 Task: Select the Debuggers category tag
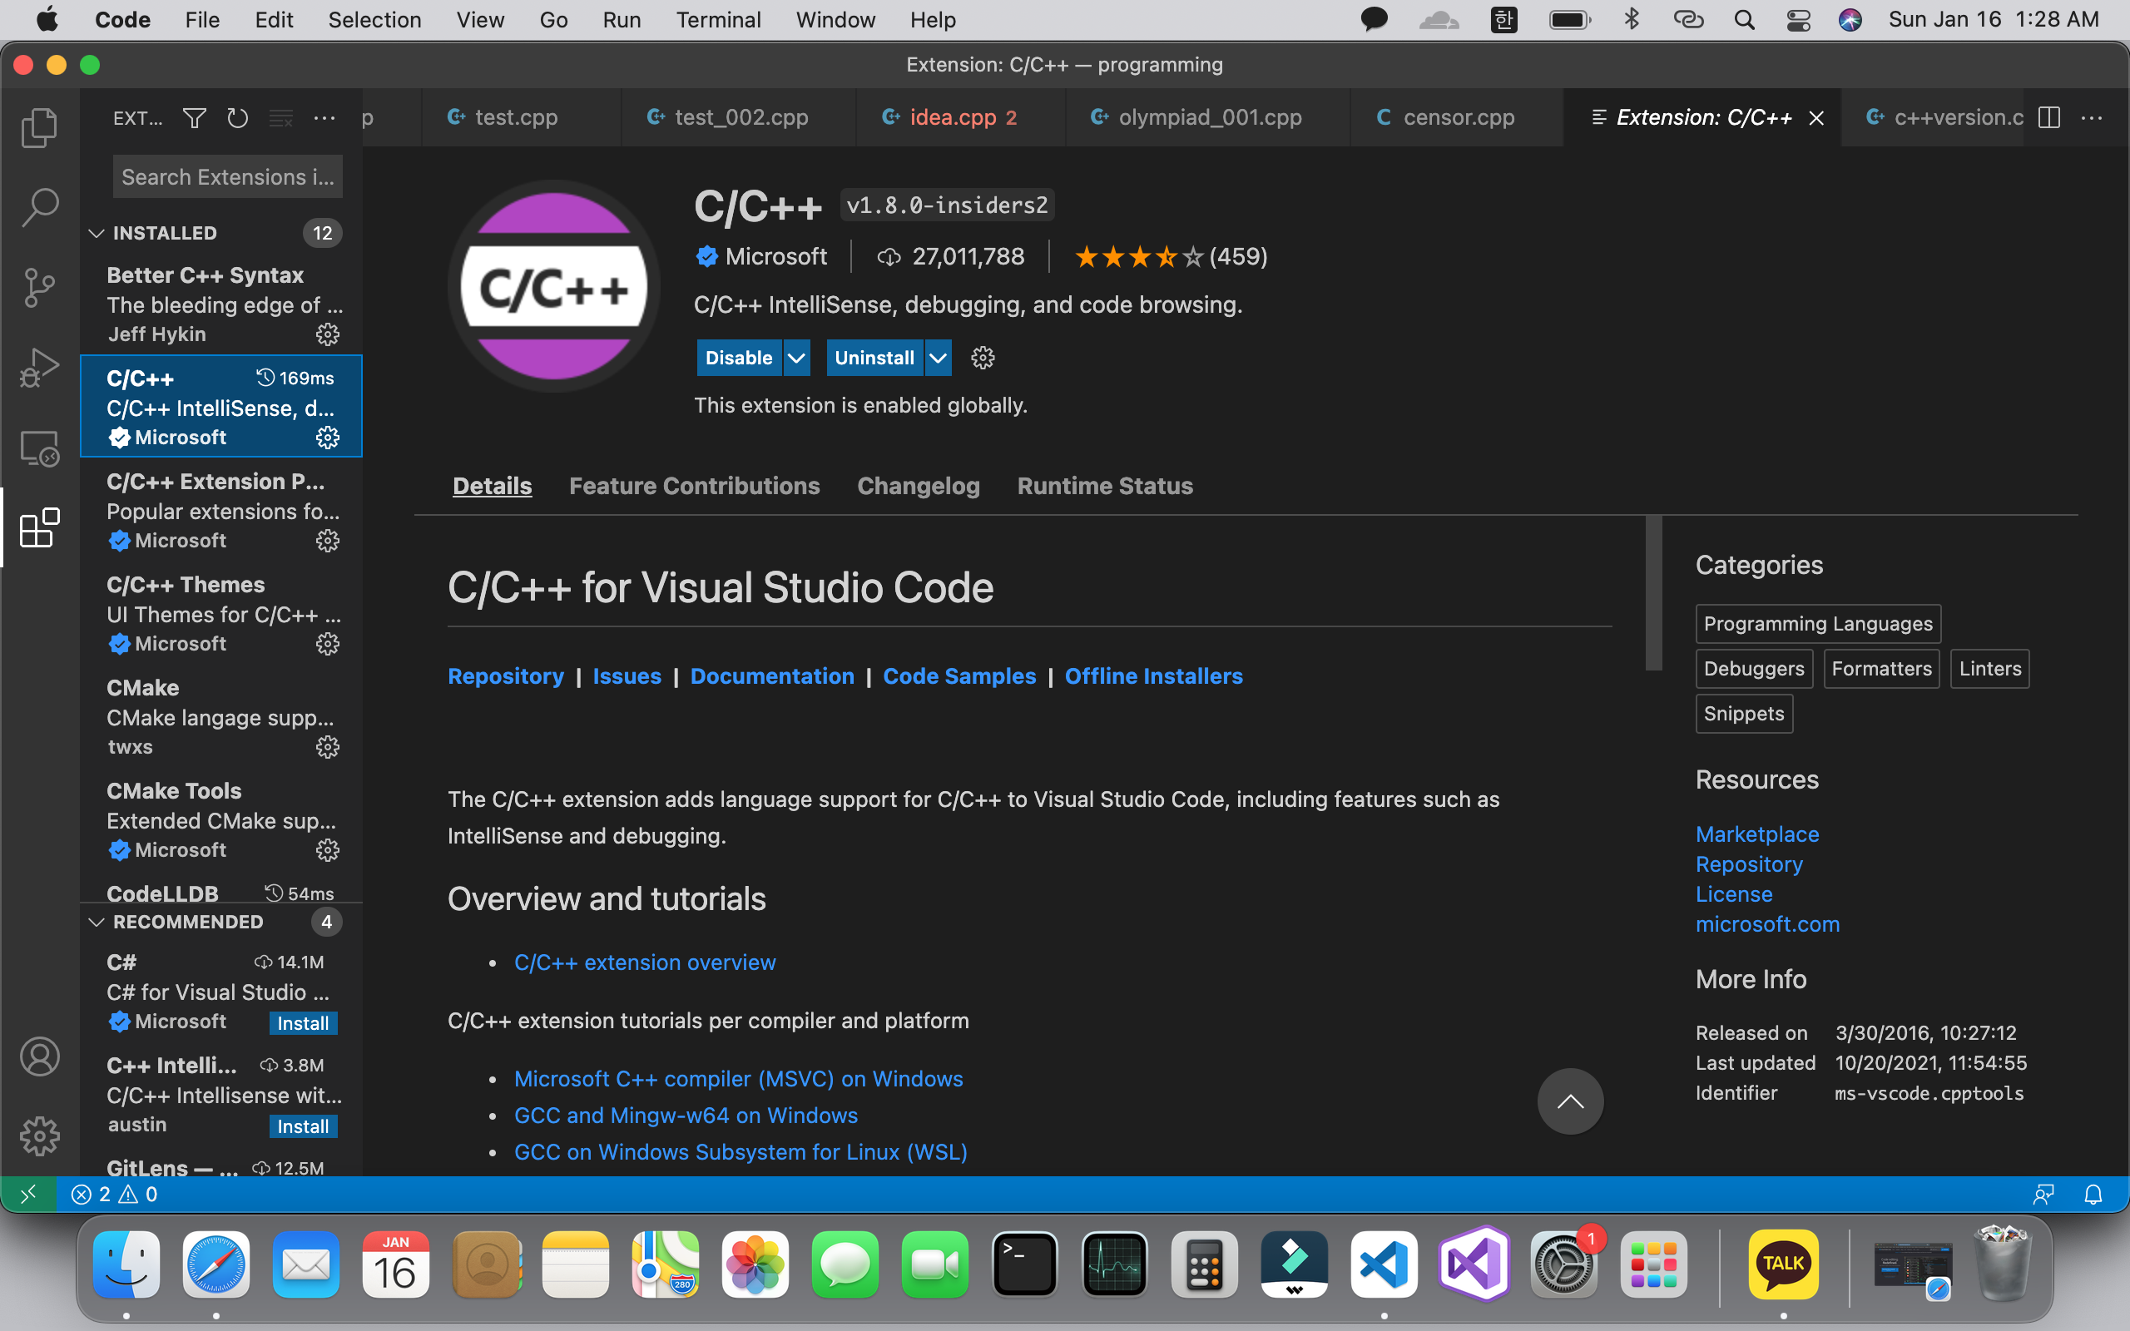[x=1753, y=668]
